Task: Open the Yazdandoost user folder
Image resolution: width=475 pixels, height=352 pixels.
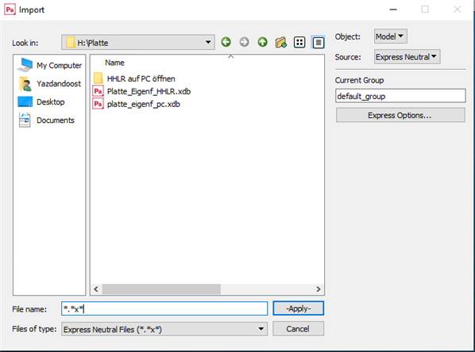Action: coord(50,84)
